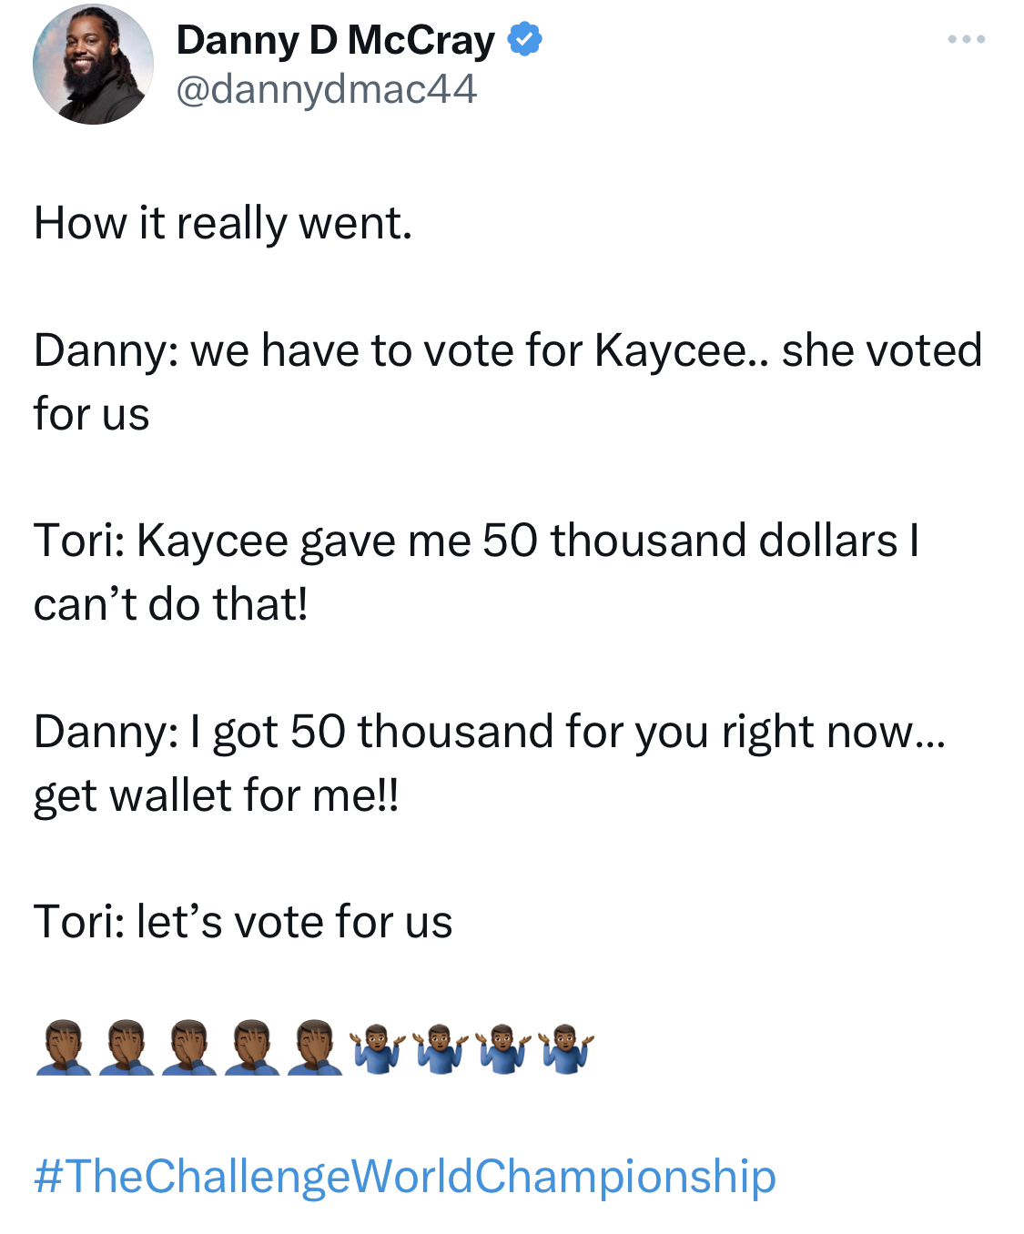
Task: Open the three-dot more options menu
Action: [x=966, y=39]
